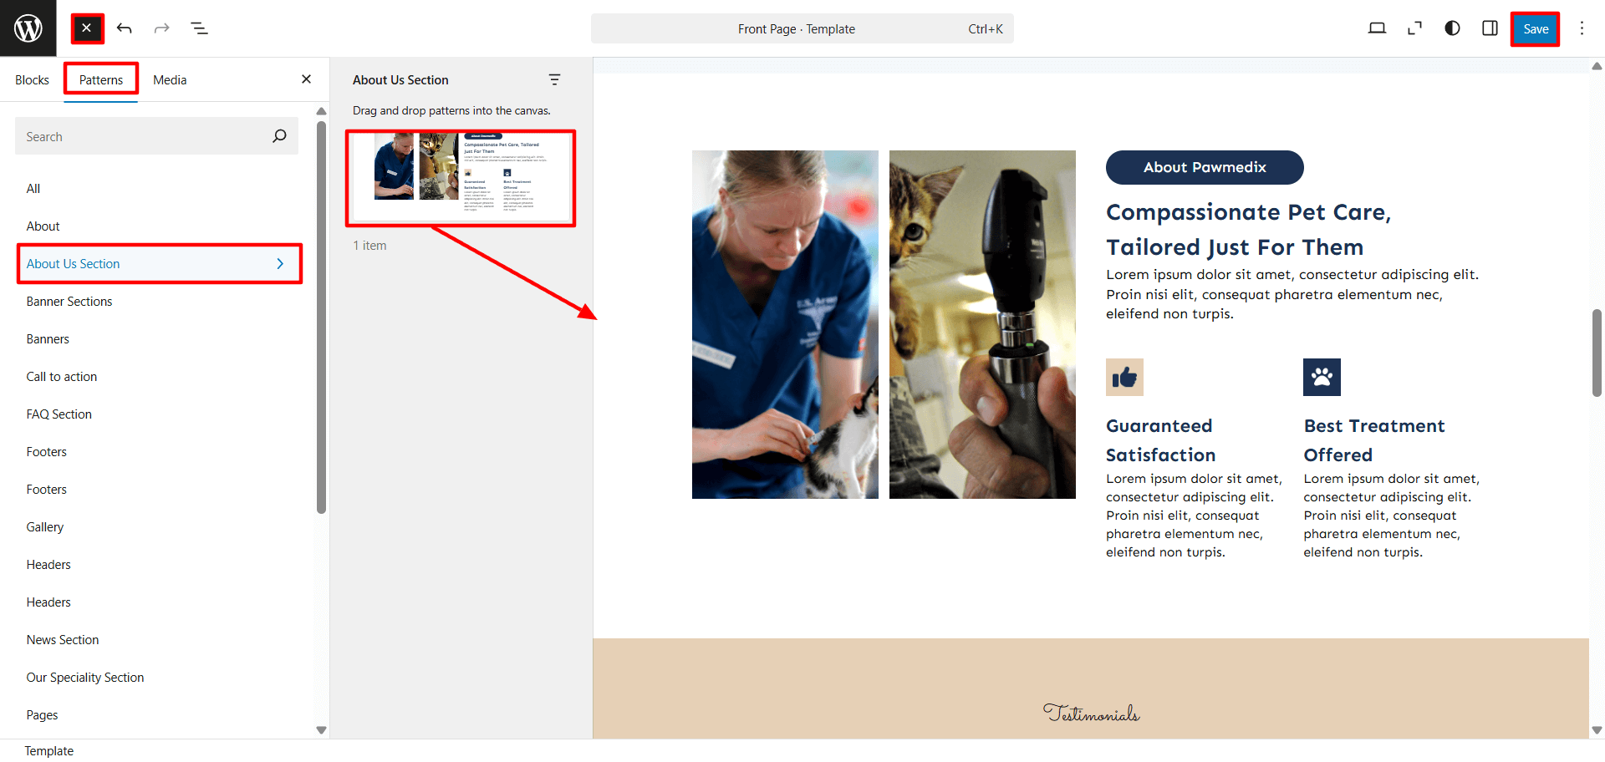Screen dimensions: 1605x762
Task: Save the template changes
Action: 1535,29
